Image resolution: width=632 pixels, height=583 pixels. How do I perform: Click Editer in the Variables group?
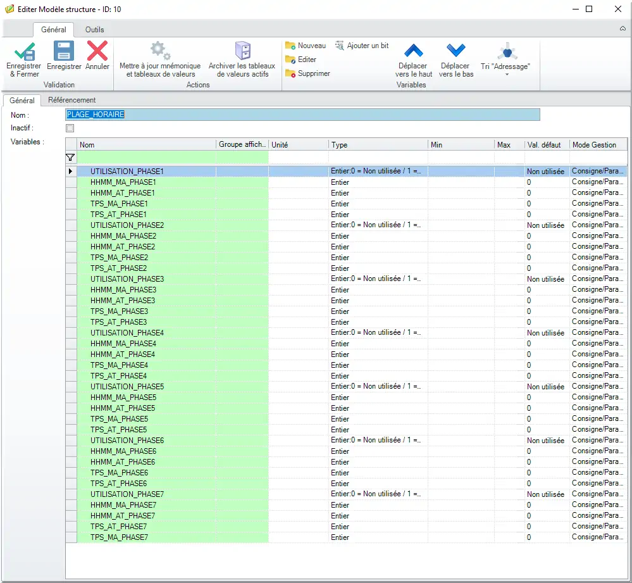pyautogui.click(x=301, y=60)
